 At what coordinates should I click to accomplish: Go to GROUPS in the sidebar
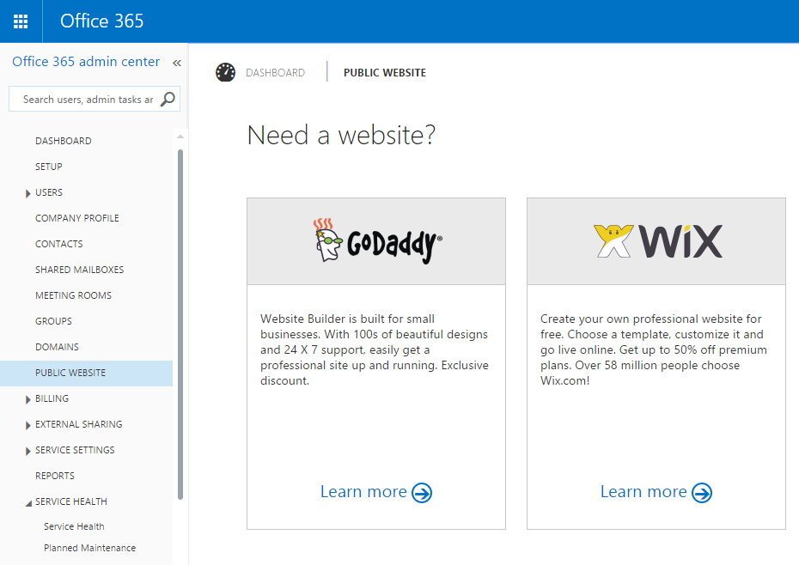pyautogui.click(x=53, y=321)
